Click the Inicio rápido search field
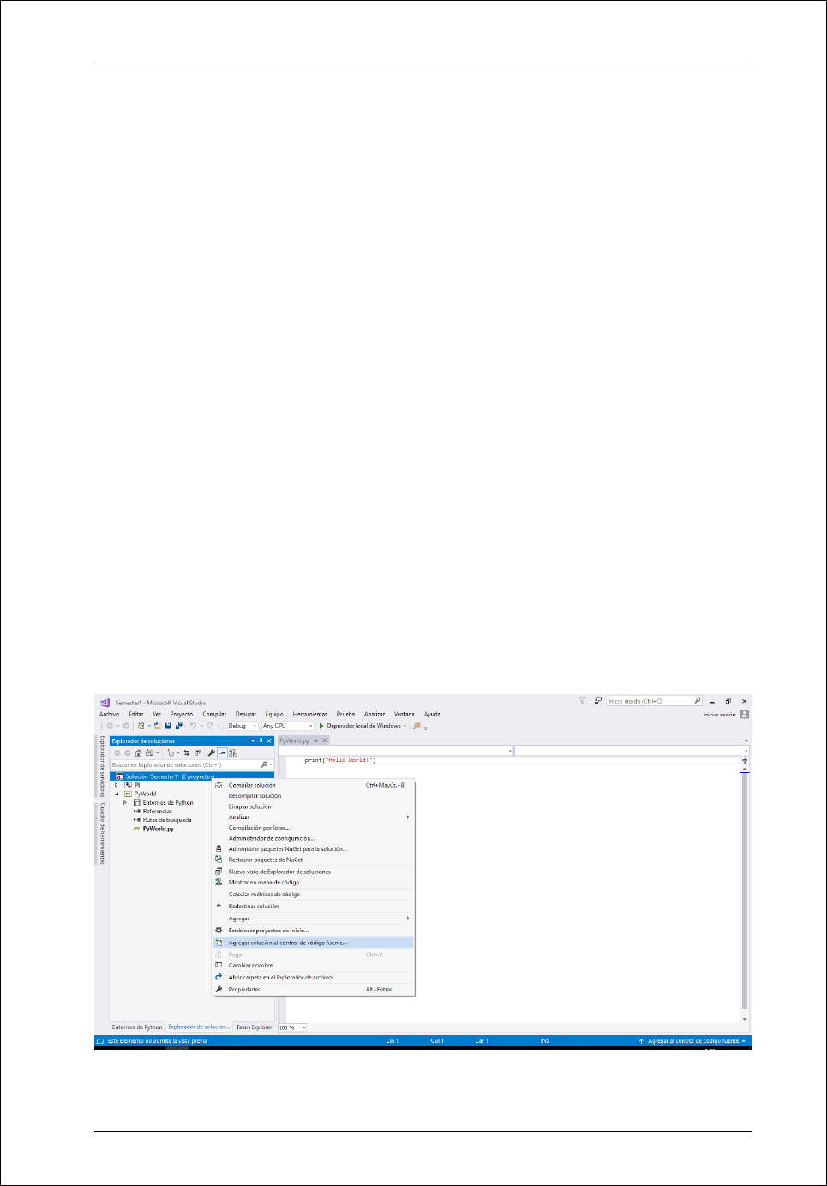The width and height of the screenshot is (827, 1186). click(x=654, y=701)
